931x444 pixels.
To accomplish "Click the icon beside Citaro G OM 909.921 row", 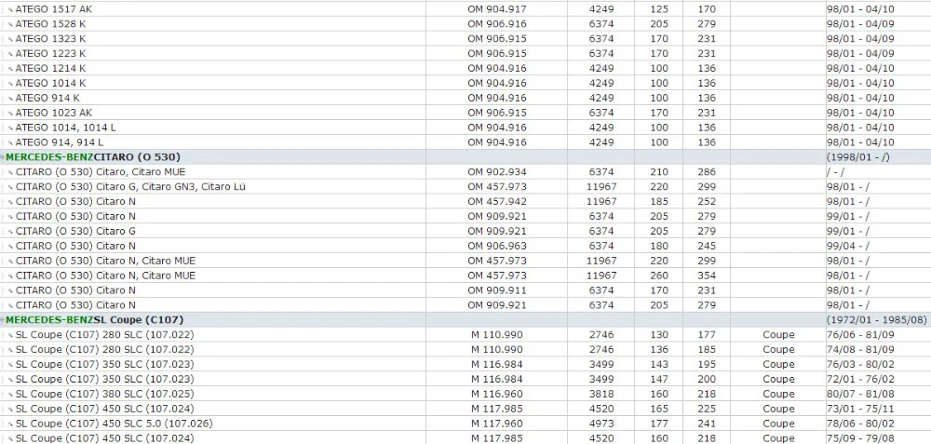I will (10, 232).
